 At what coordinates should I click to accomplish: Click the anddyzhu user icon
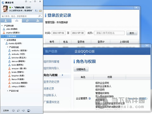[9, 50]
